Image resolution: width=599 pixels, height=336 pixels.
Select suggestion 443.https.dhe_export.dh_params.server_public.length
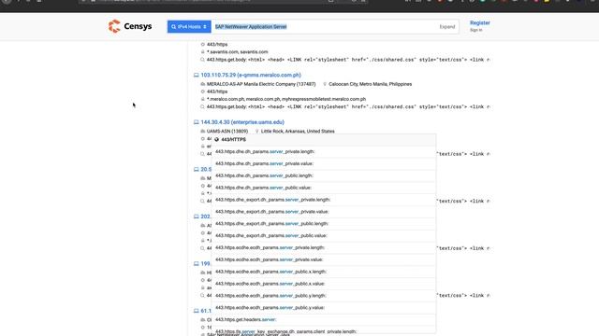coord(324,224)
